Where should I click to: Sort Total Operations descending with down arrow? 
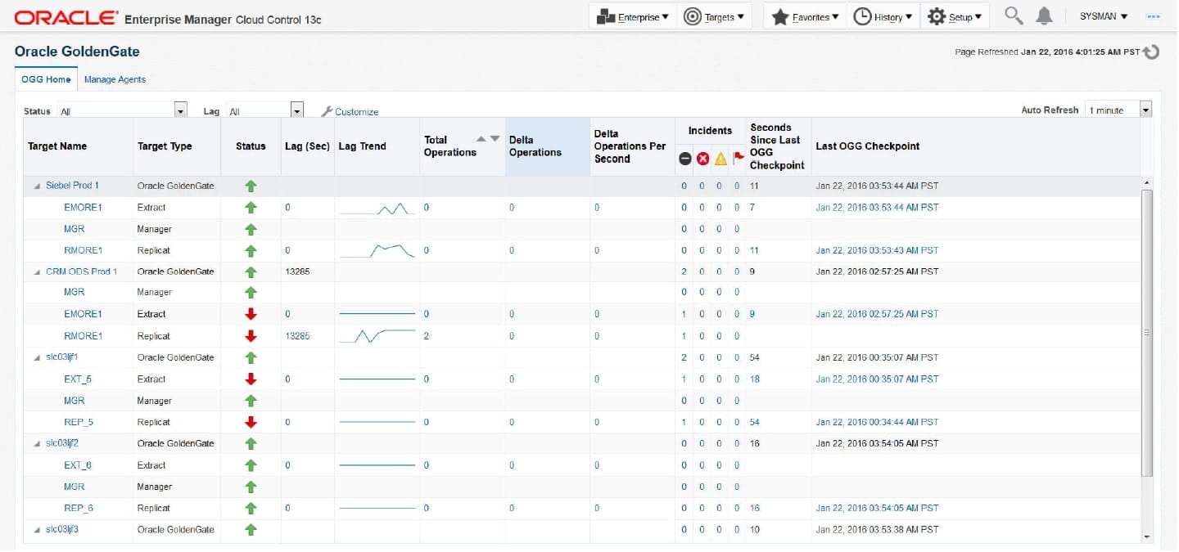pos(495,139)
